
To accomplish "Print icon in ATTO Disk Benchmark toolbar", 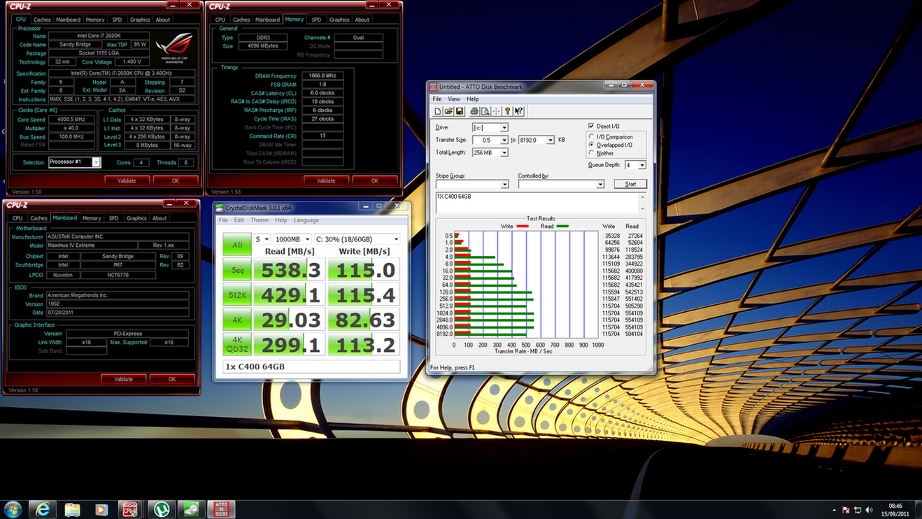I will pos(474,111).
